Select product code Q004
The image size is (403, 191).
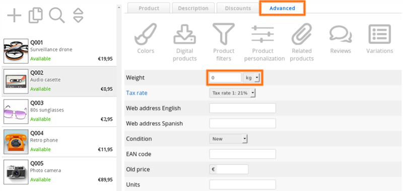pyautogui.click(x=37, y=133)
